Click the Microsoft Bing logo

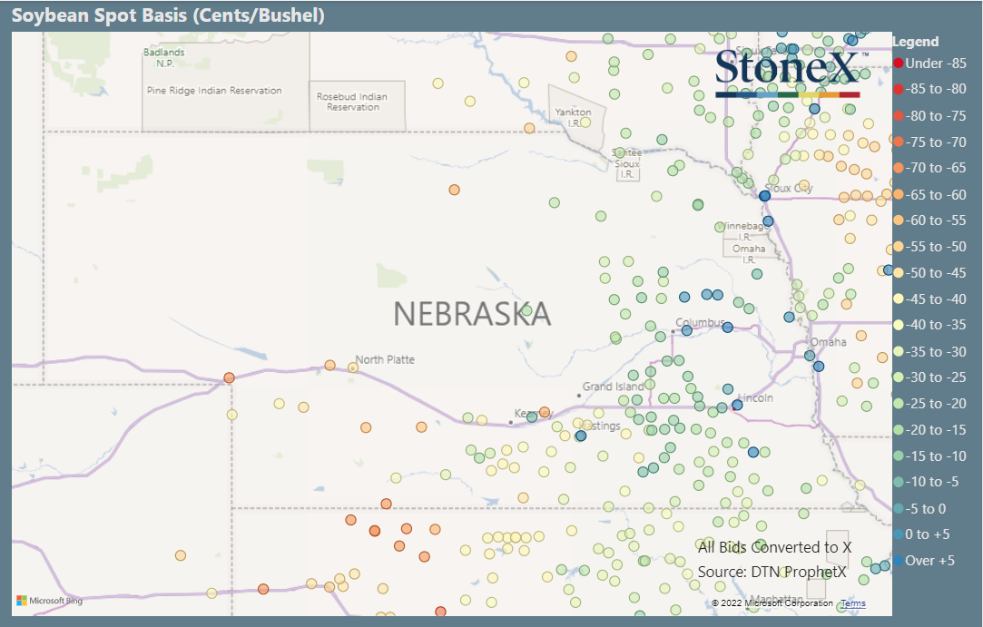click(50, 601)
